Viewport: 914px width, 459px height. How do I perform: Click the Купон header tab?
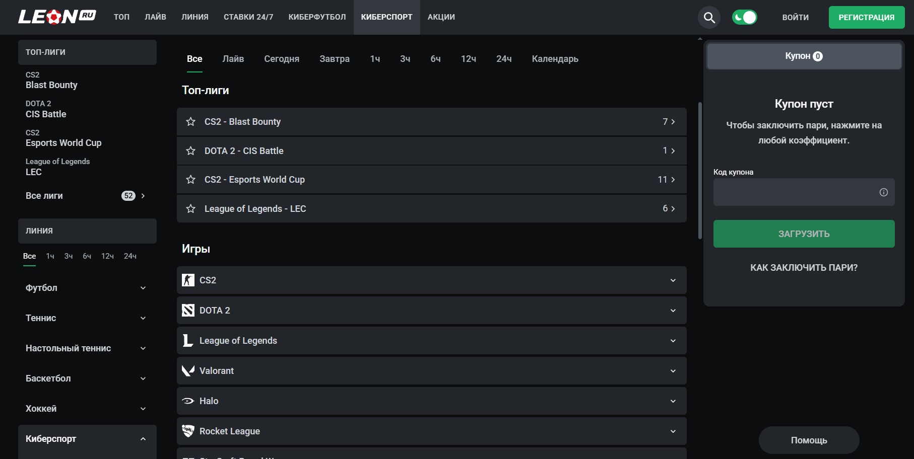[804, 56]
